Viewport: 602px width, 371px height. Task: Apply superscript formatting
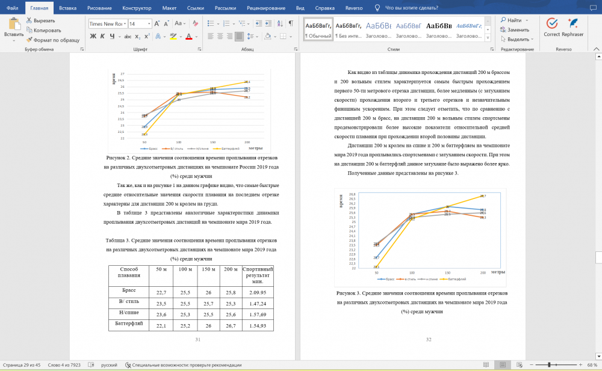pos(147,37)
